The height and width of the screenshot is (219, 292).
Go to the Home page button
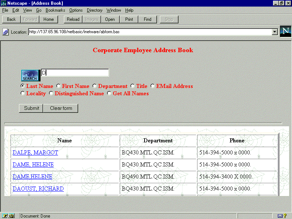(x=49, y=19)
